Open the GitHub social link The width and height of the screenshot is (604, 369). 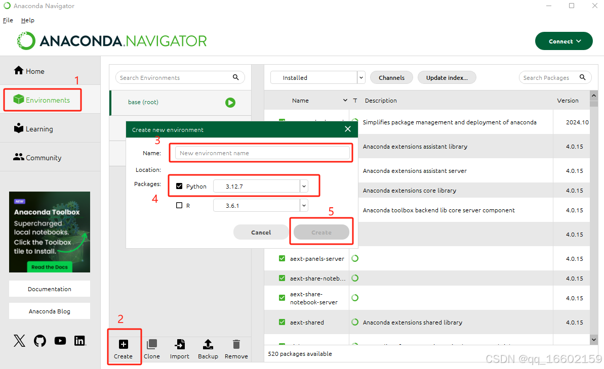pyautogui.click(x=39, y=341)
